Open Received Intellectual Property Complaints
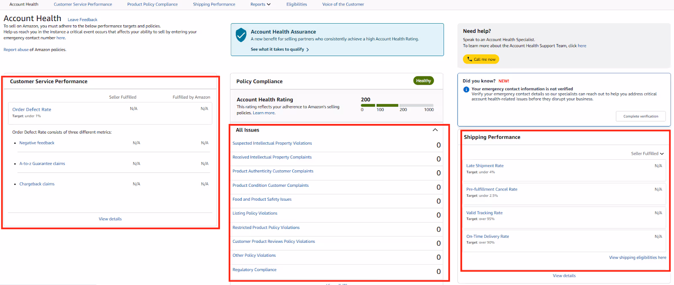Image resolution: width=674 pixels, height=285 pixels. [x=272, y=157]
